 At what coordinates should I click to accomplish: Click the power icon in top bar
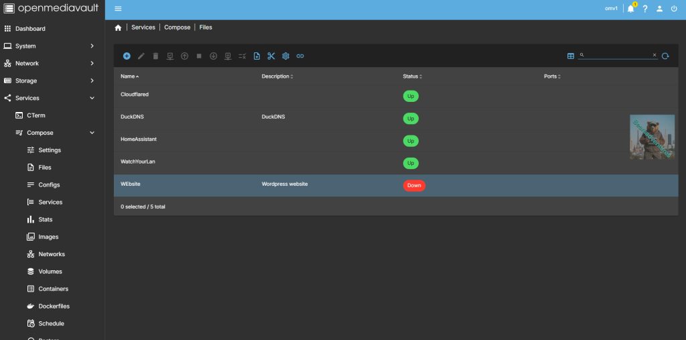[x=674, y=9]
